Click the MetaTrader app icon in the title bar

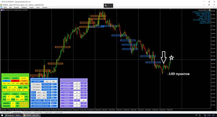tap(1, 5)
